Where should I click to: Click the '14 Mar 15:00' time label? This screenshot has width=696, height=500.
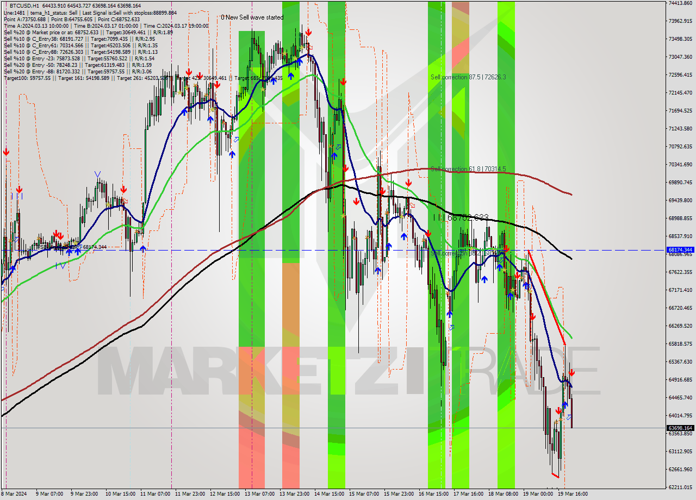point(330,494)
